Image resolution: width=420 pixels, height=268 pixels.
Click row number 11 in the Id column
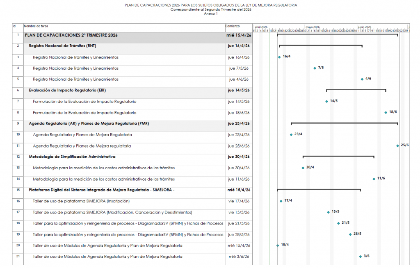[18, 145]
